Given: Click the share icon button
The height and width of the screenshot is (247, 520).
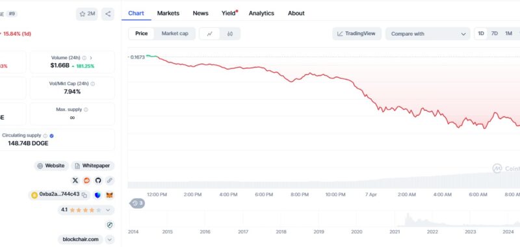Looking at the screenshot, I should click(x=108, y=14).
